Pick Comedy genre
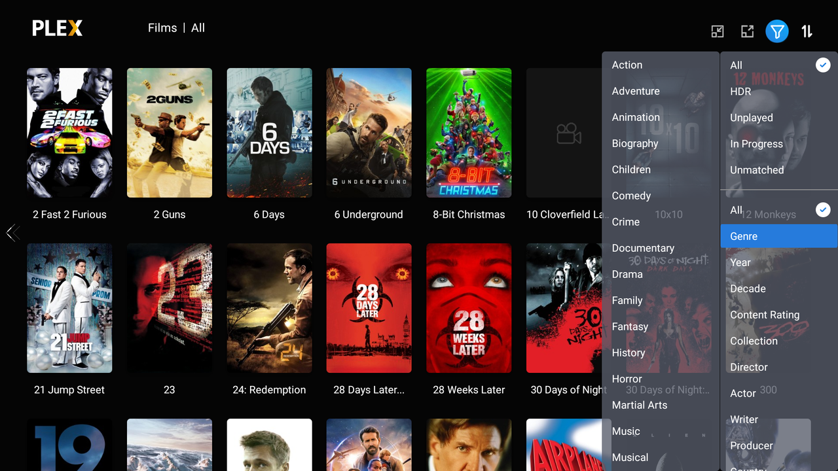Viewport: 838px width, 471px height. (661, 196)
